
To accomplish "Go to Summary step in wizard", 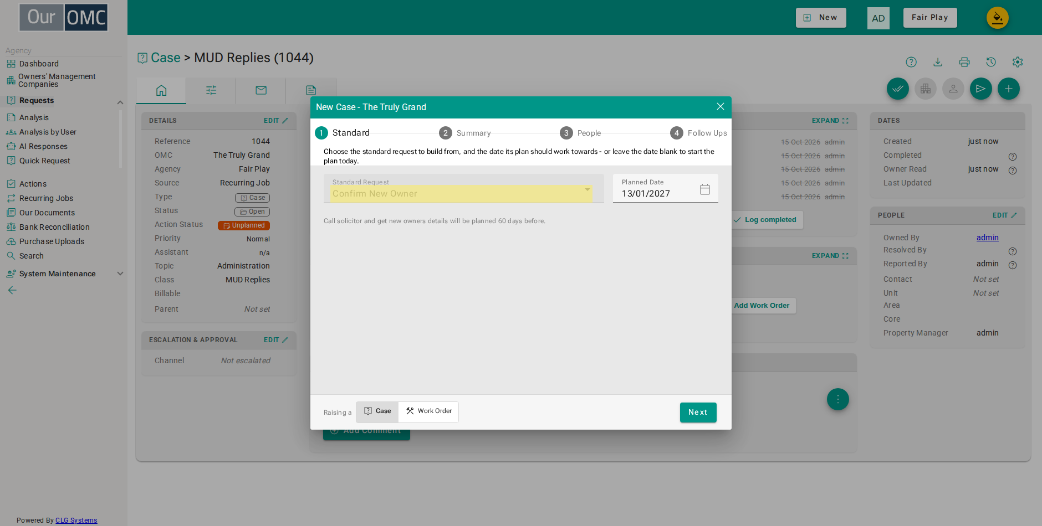I will coord(465,133).
